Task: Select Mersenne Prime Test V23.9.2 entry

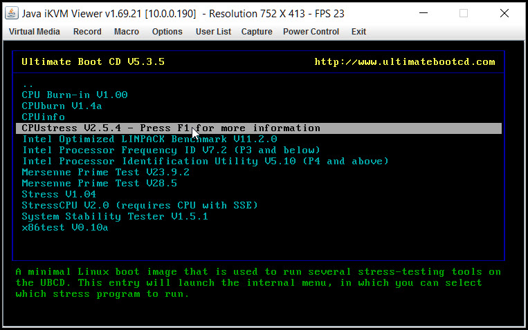Action: pos(106,173)
